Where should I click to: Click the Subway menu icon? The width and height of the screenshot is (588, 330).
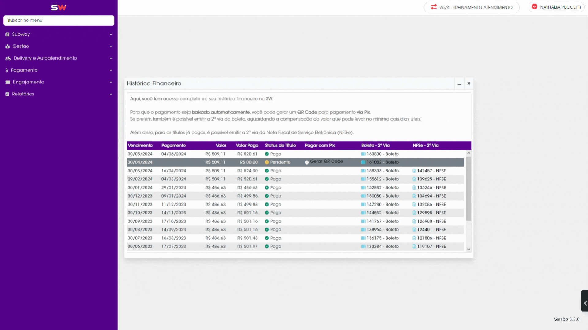[7, 35]
